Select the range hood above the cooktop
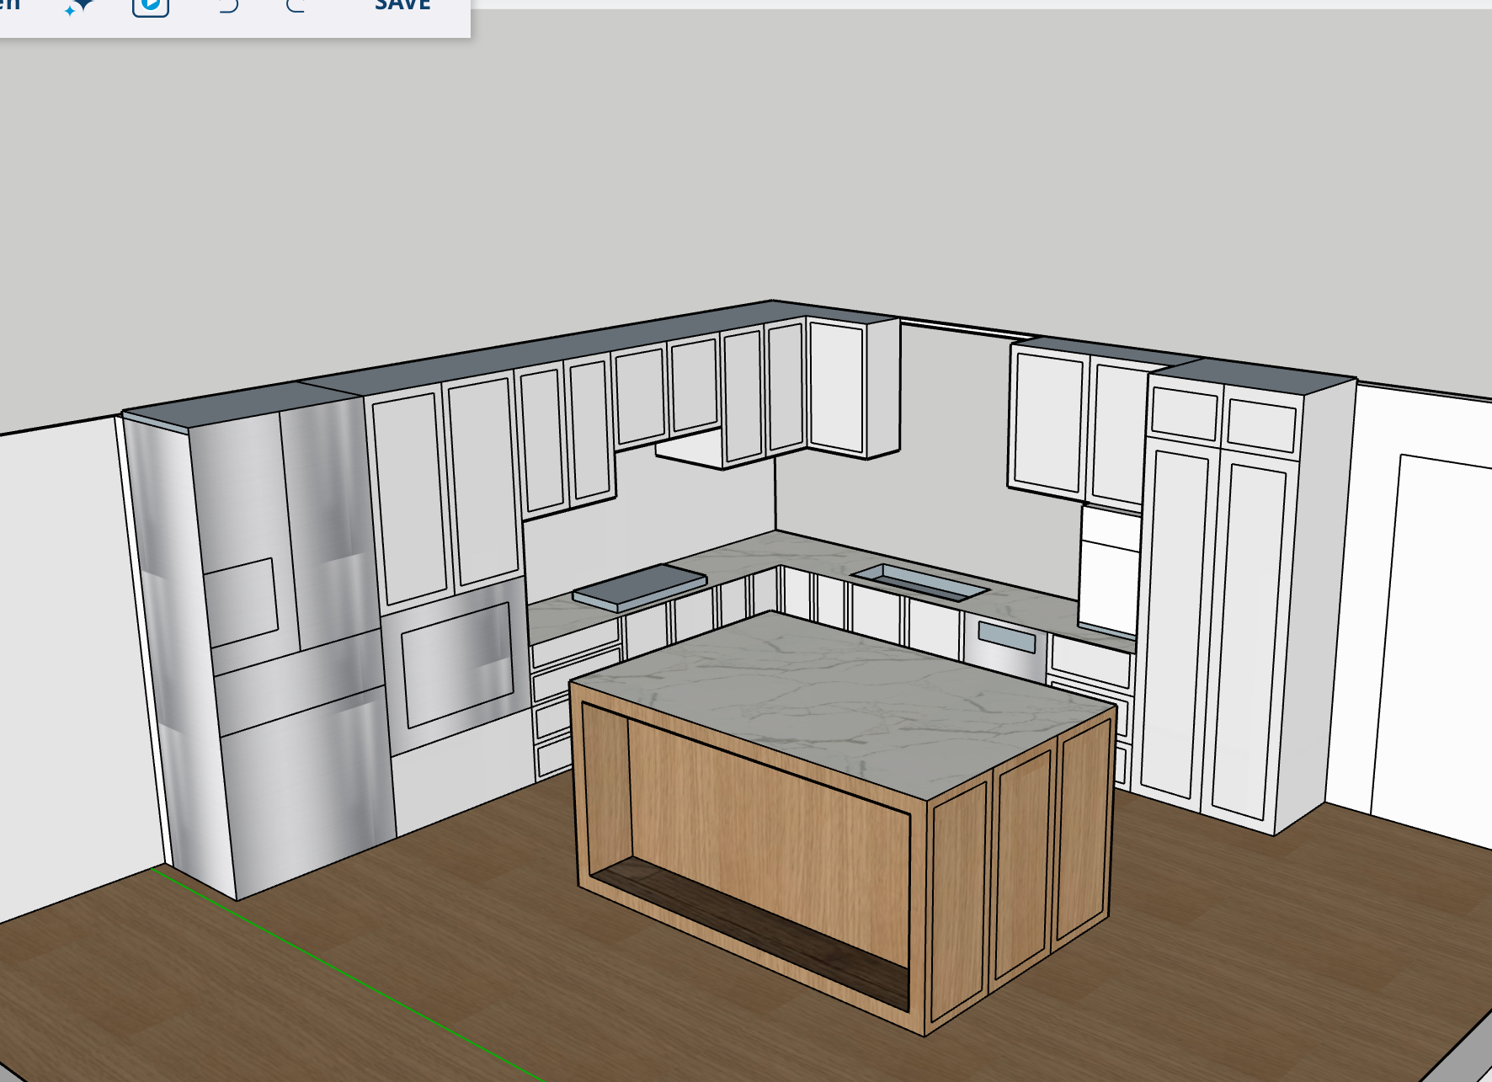 pos(689,450)
